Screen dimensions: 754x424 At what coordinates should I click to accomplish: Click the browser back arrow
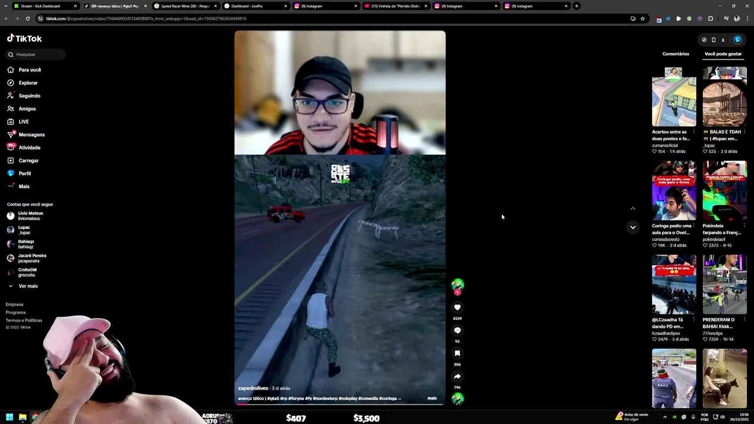pos(6,18)
